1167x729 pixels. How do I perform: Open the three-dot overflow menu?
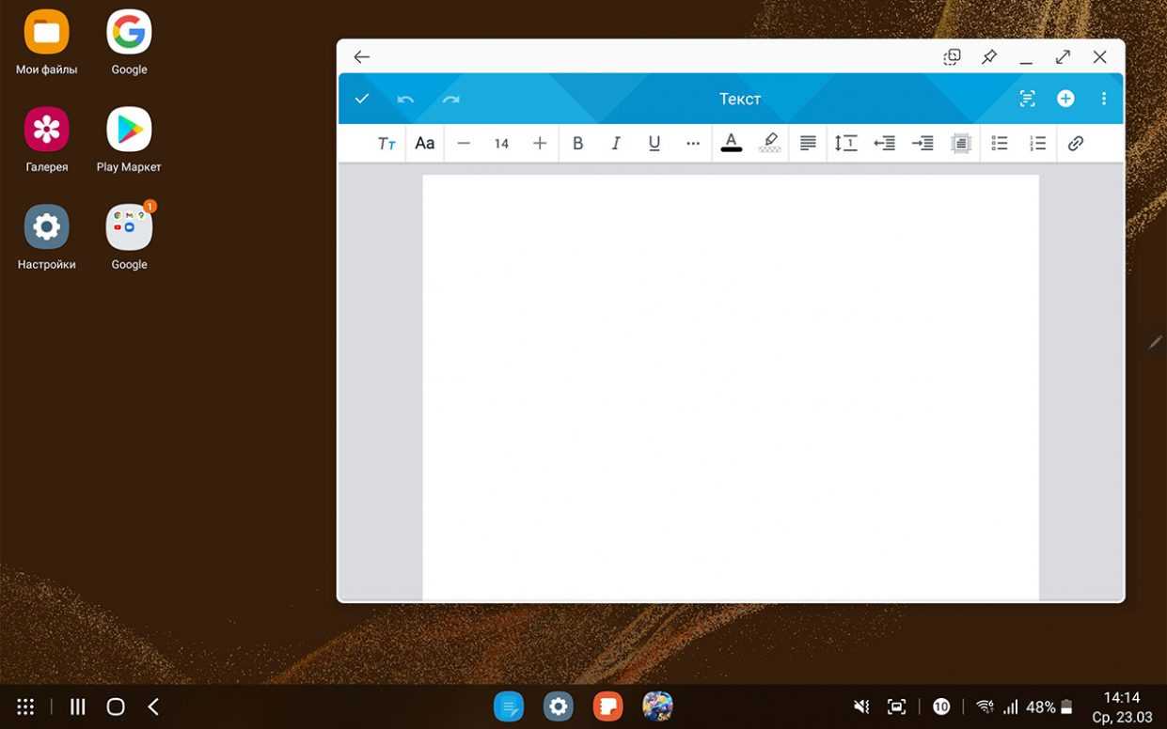(1103, 99)
